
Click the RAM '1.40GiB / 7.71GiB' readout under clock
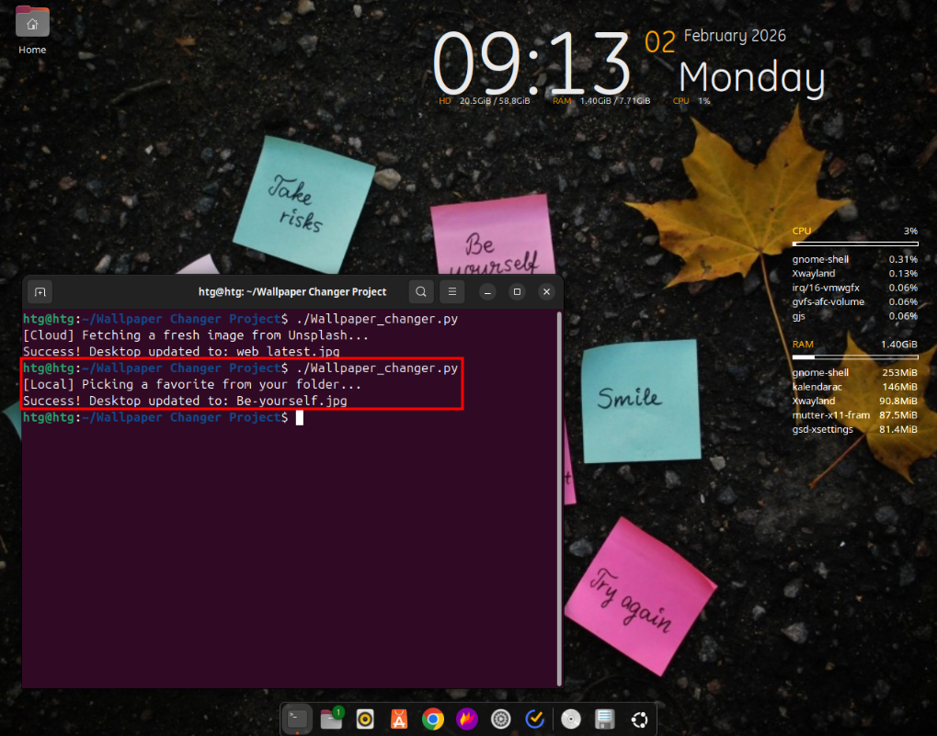[615, 101]
